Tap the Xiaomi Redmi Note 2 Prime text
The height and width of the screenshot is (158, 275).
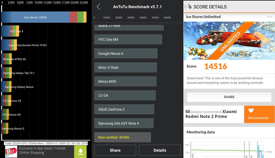(x=211, y=114)
